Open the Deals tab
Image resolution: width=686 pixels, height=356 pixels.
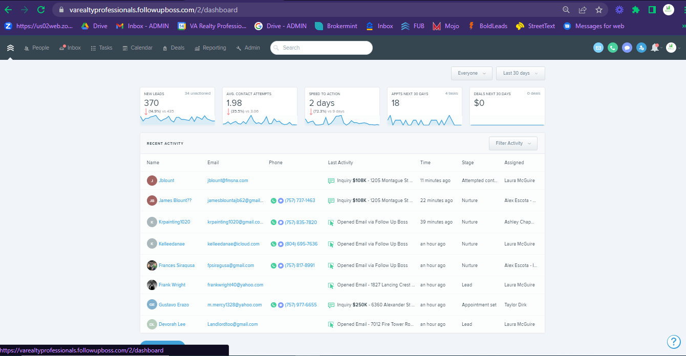(174, 48)
